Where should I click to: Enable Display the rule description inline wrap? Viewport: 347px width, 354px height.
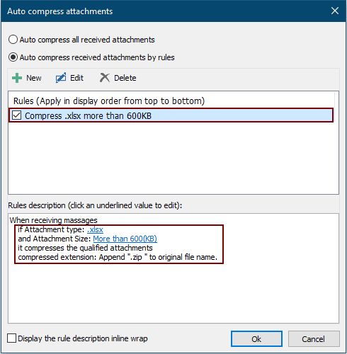[11, 338]
